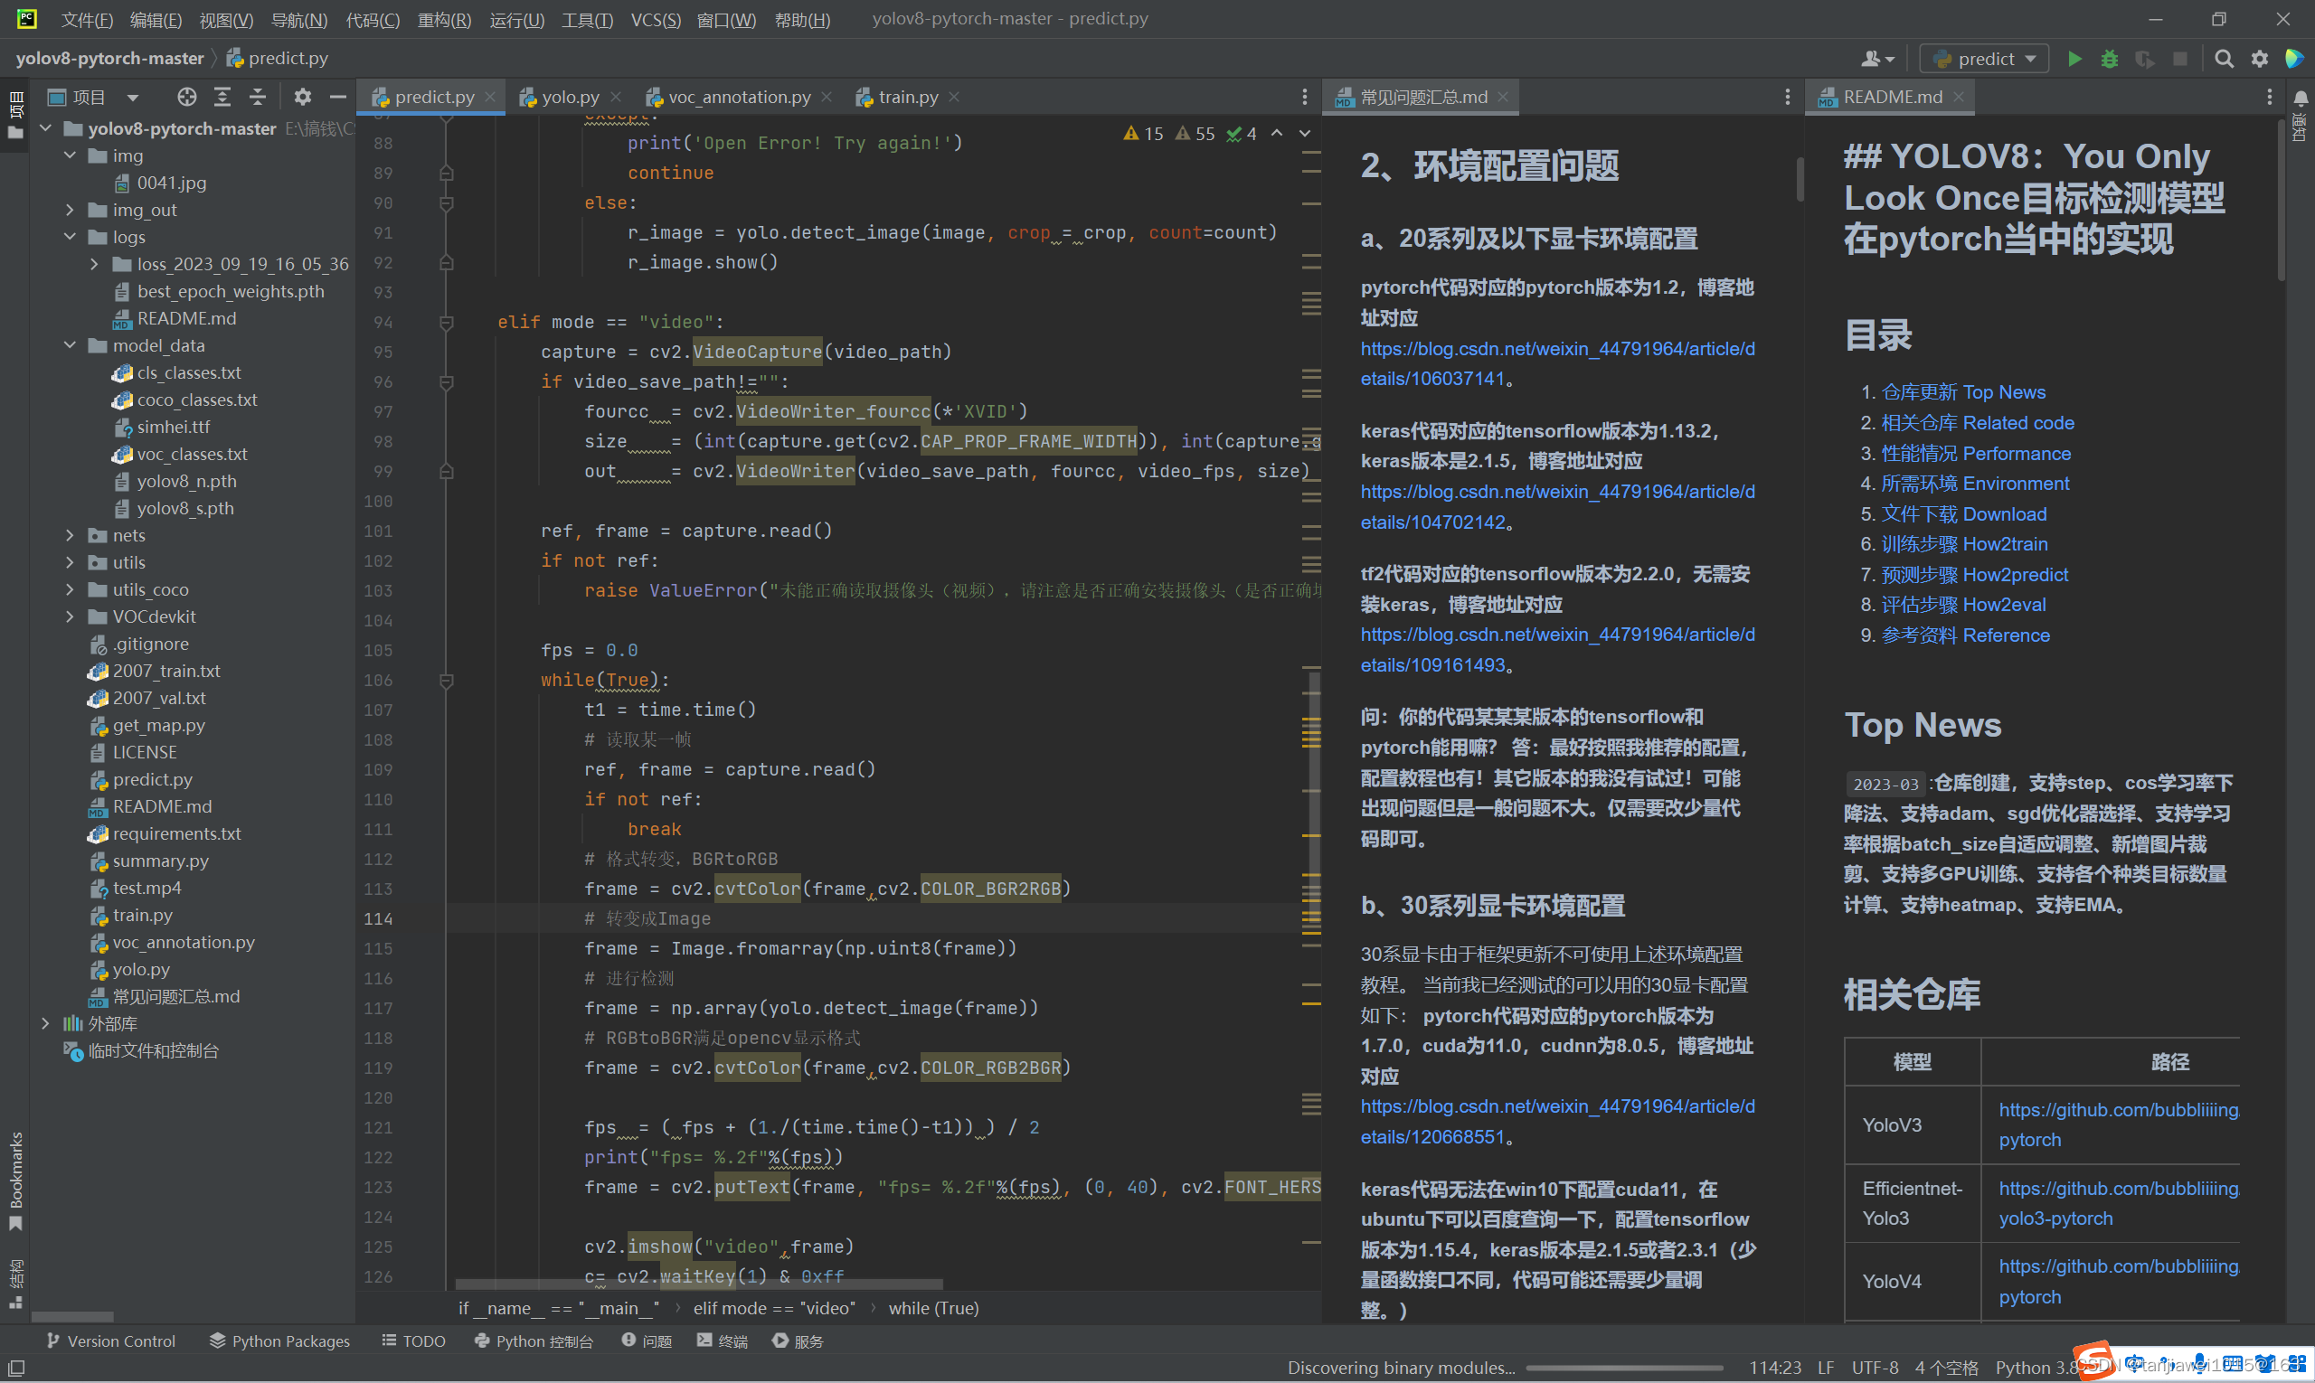
Task: Click the Discovering binary modules progress bar
Action: 1623,1367
